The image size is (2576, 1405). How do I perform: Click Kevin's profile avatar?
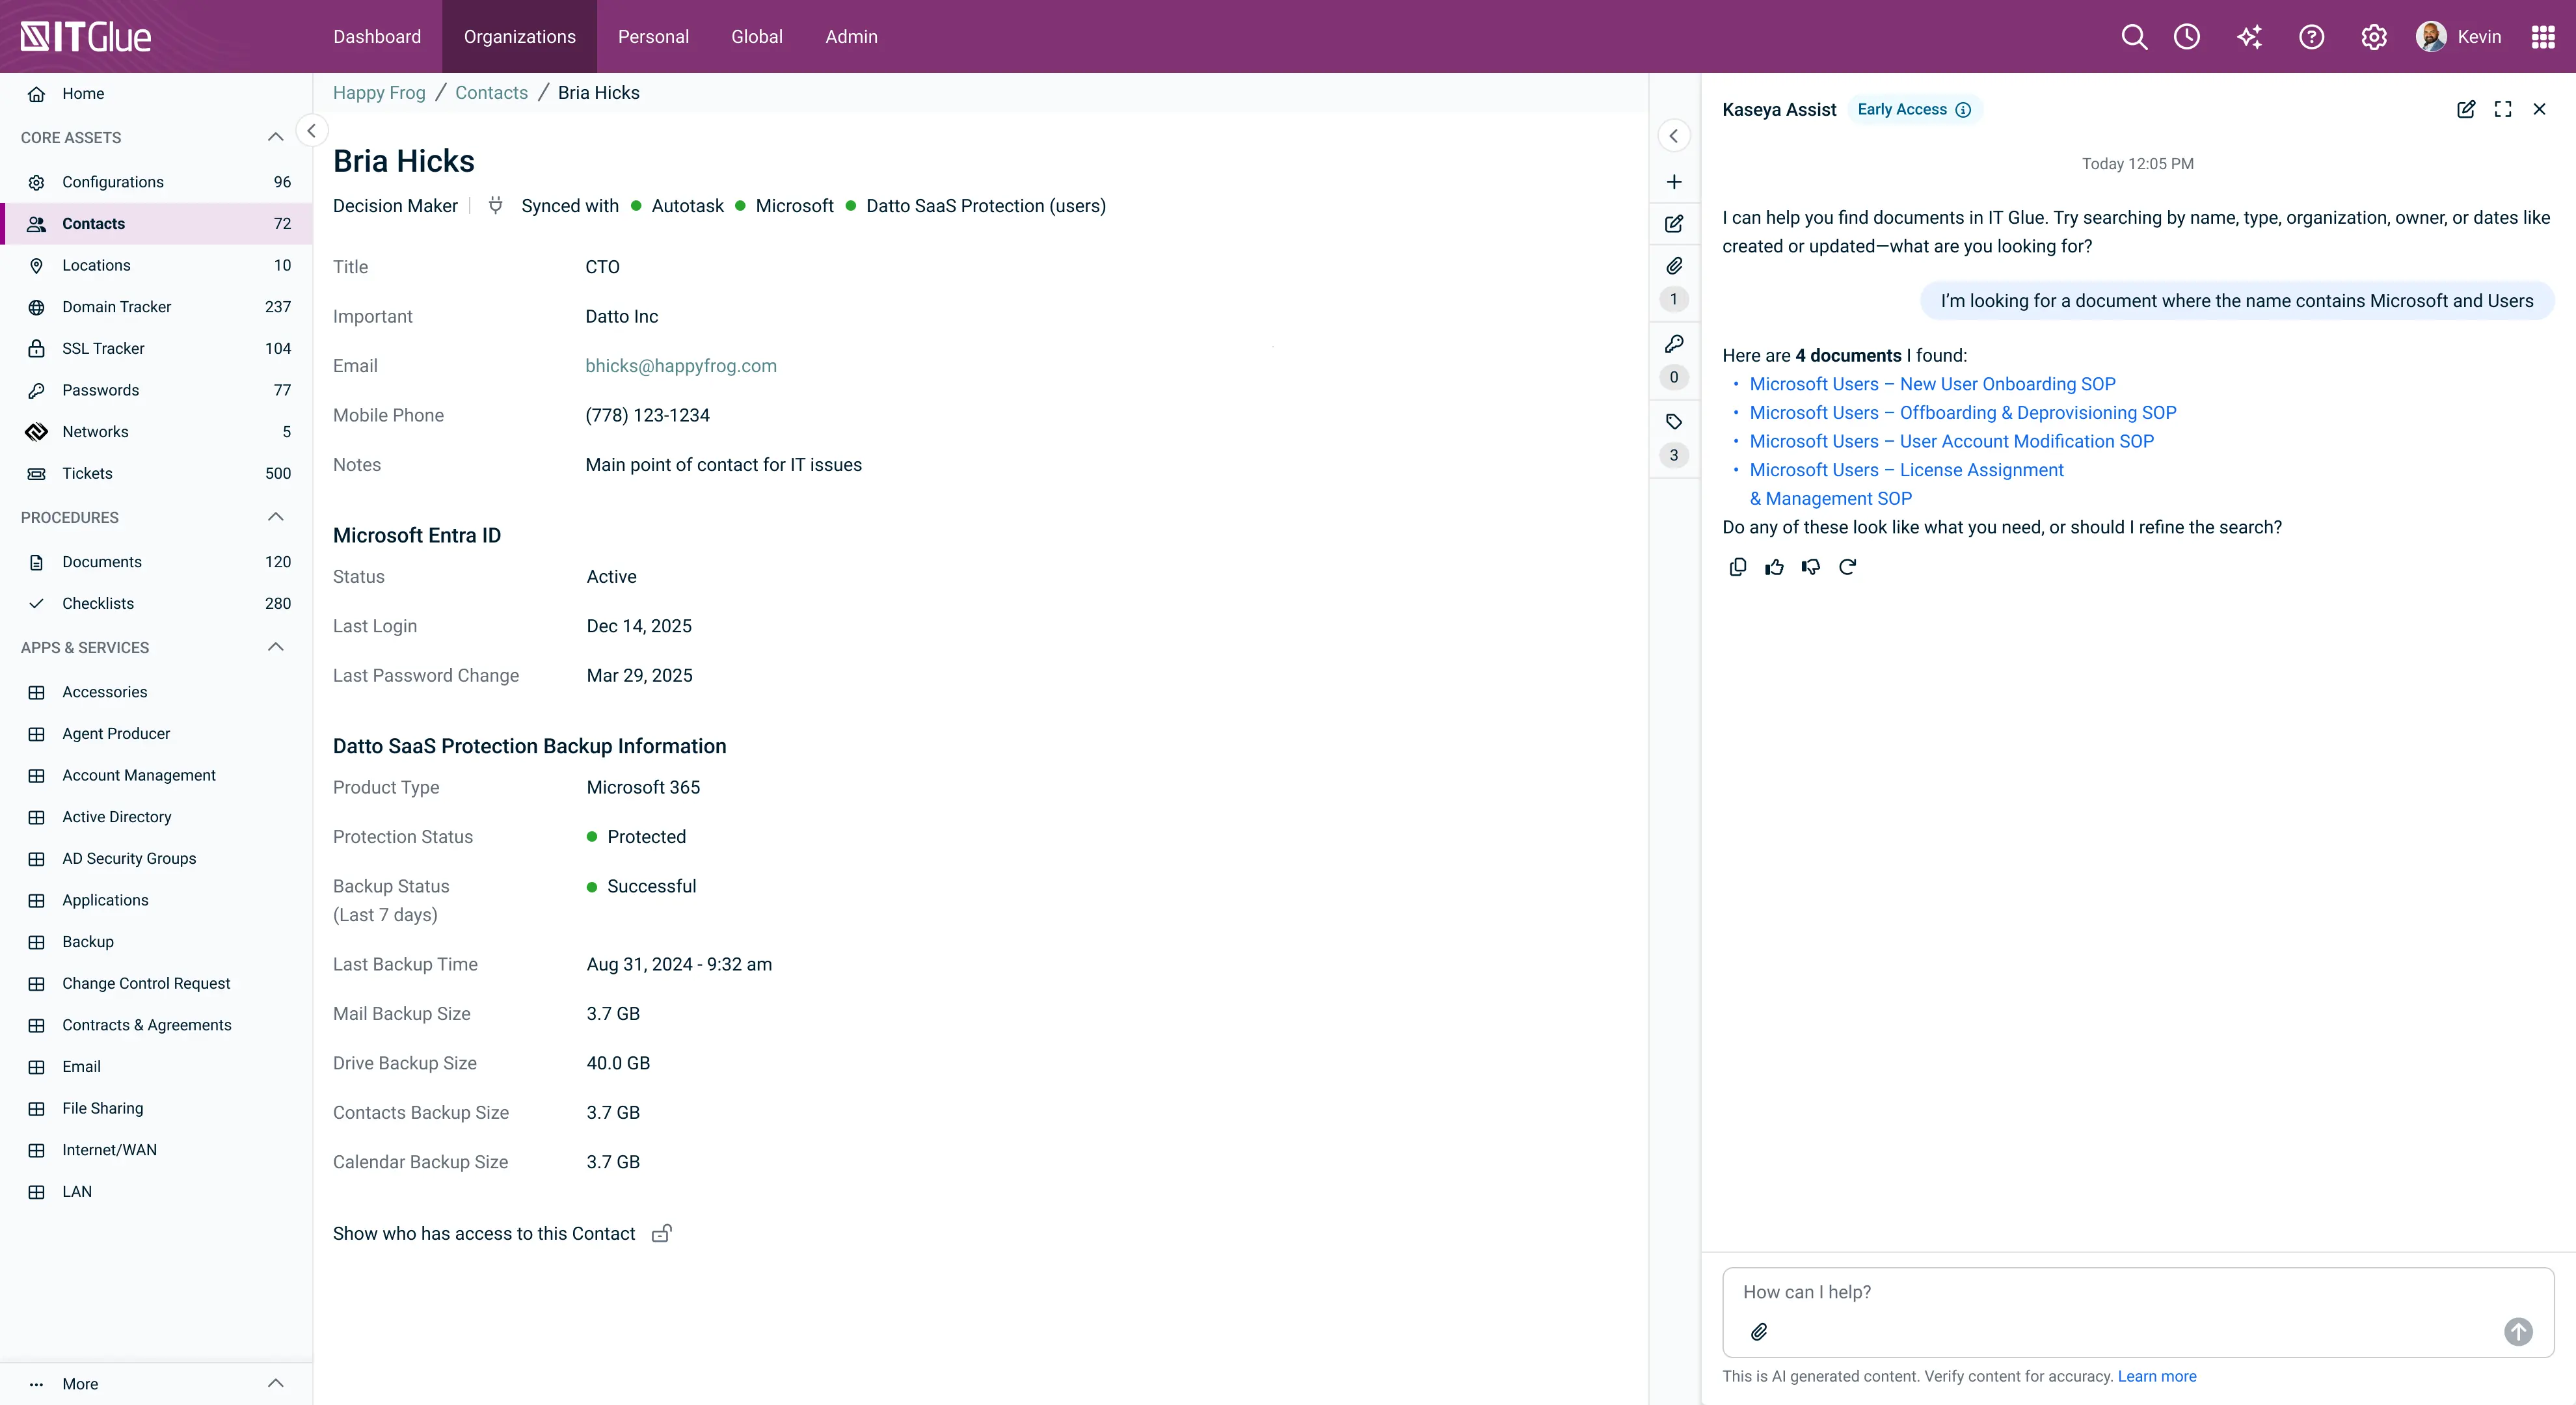click(x=2431, y=37)
